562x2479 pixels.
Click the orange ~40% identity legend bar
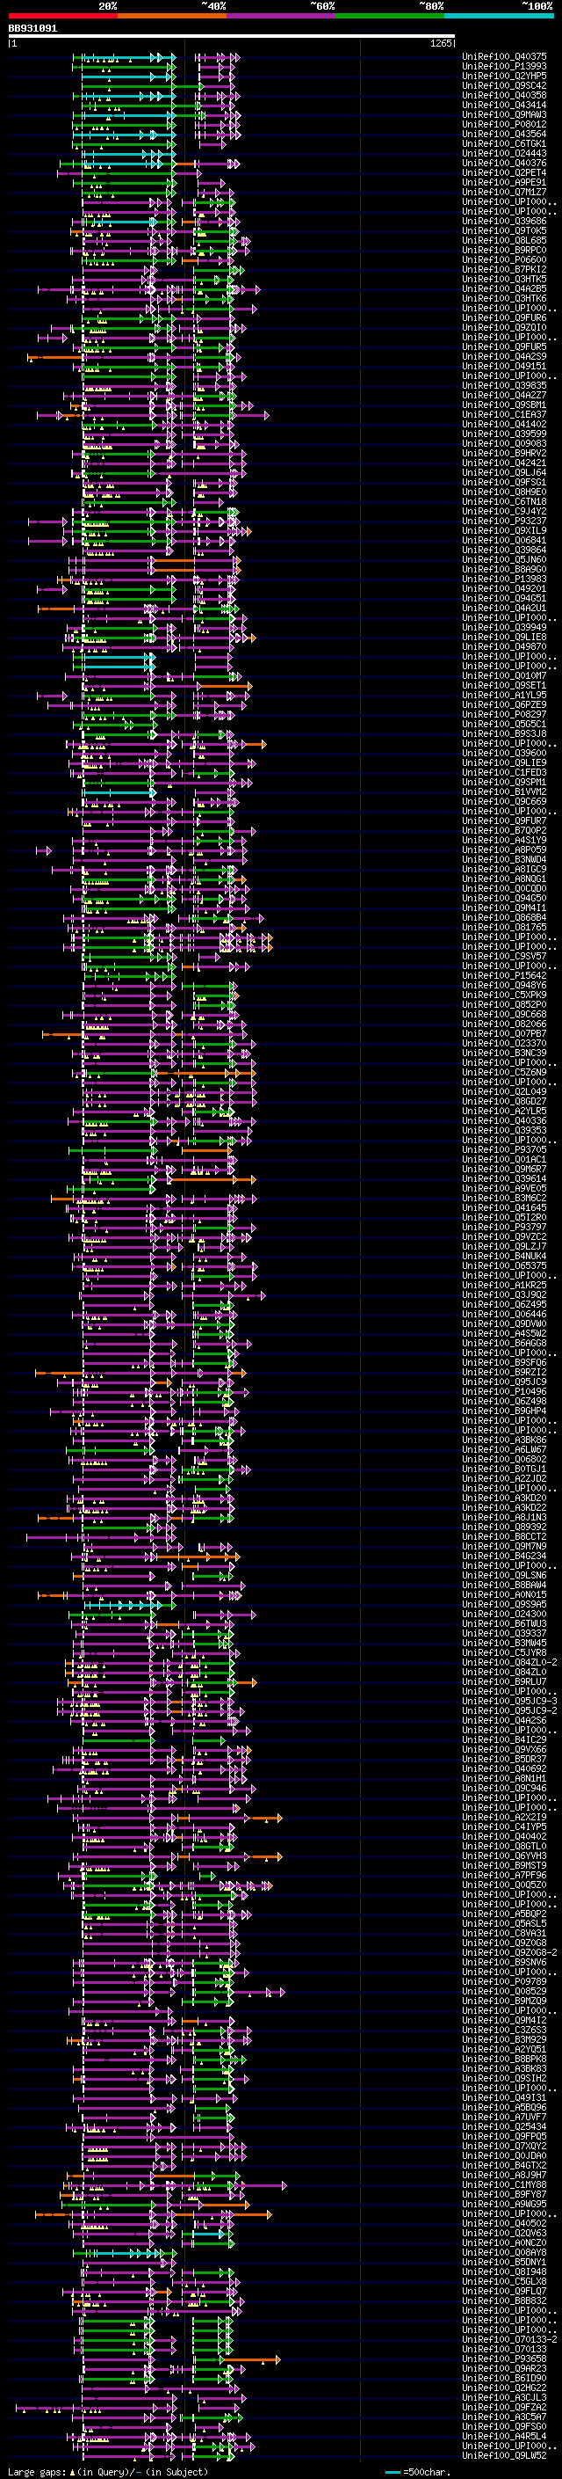coord(173,16)
